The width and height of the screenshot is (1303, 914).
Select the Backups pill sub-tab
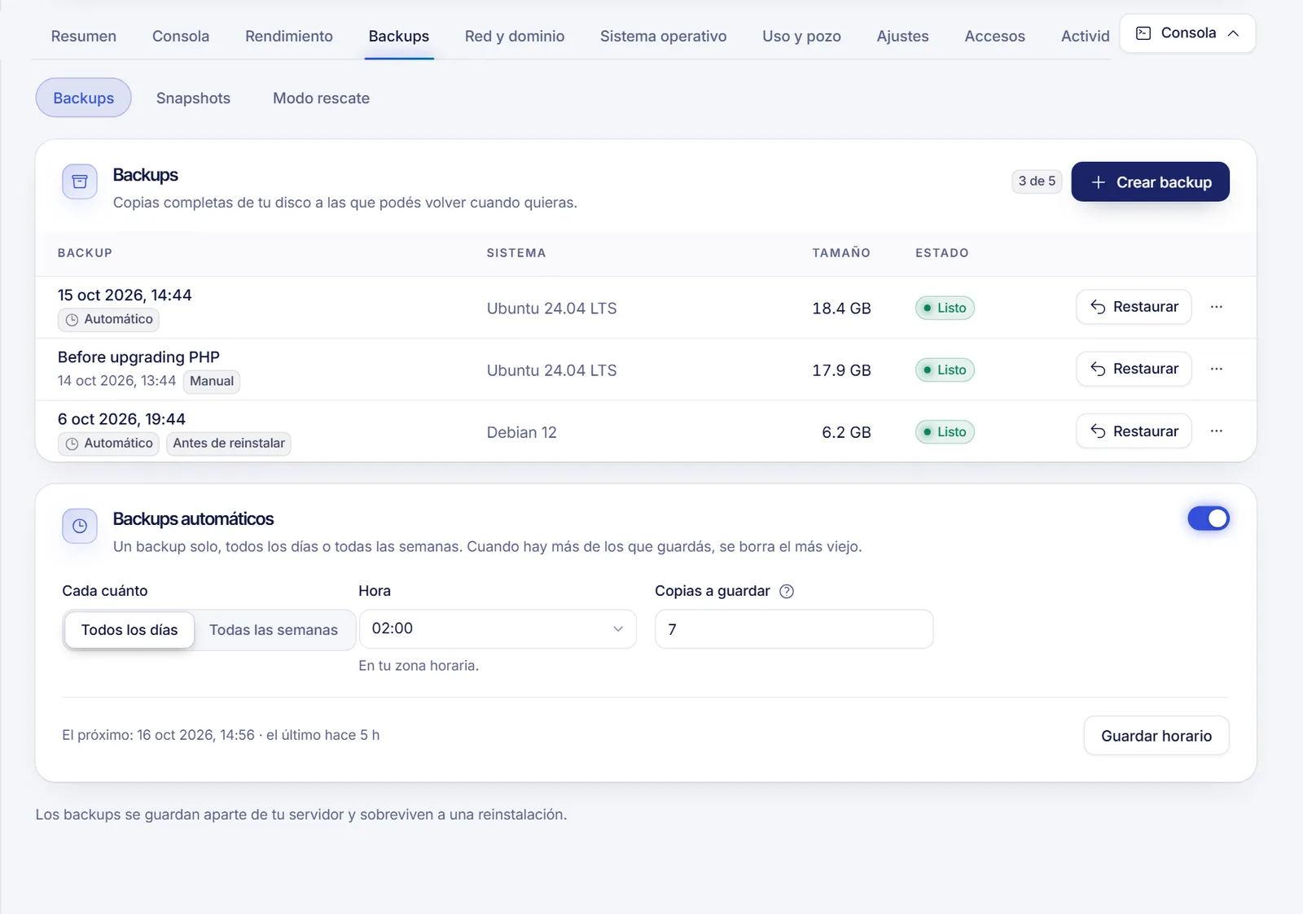coord(84,98)
